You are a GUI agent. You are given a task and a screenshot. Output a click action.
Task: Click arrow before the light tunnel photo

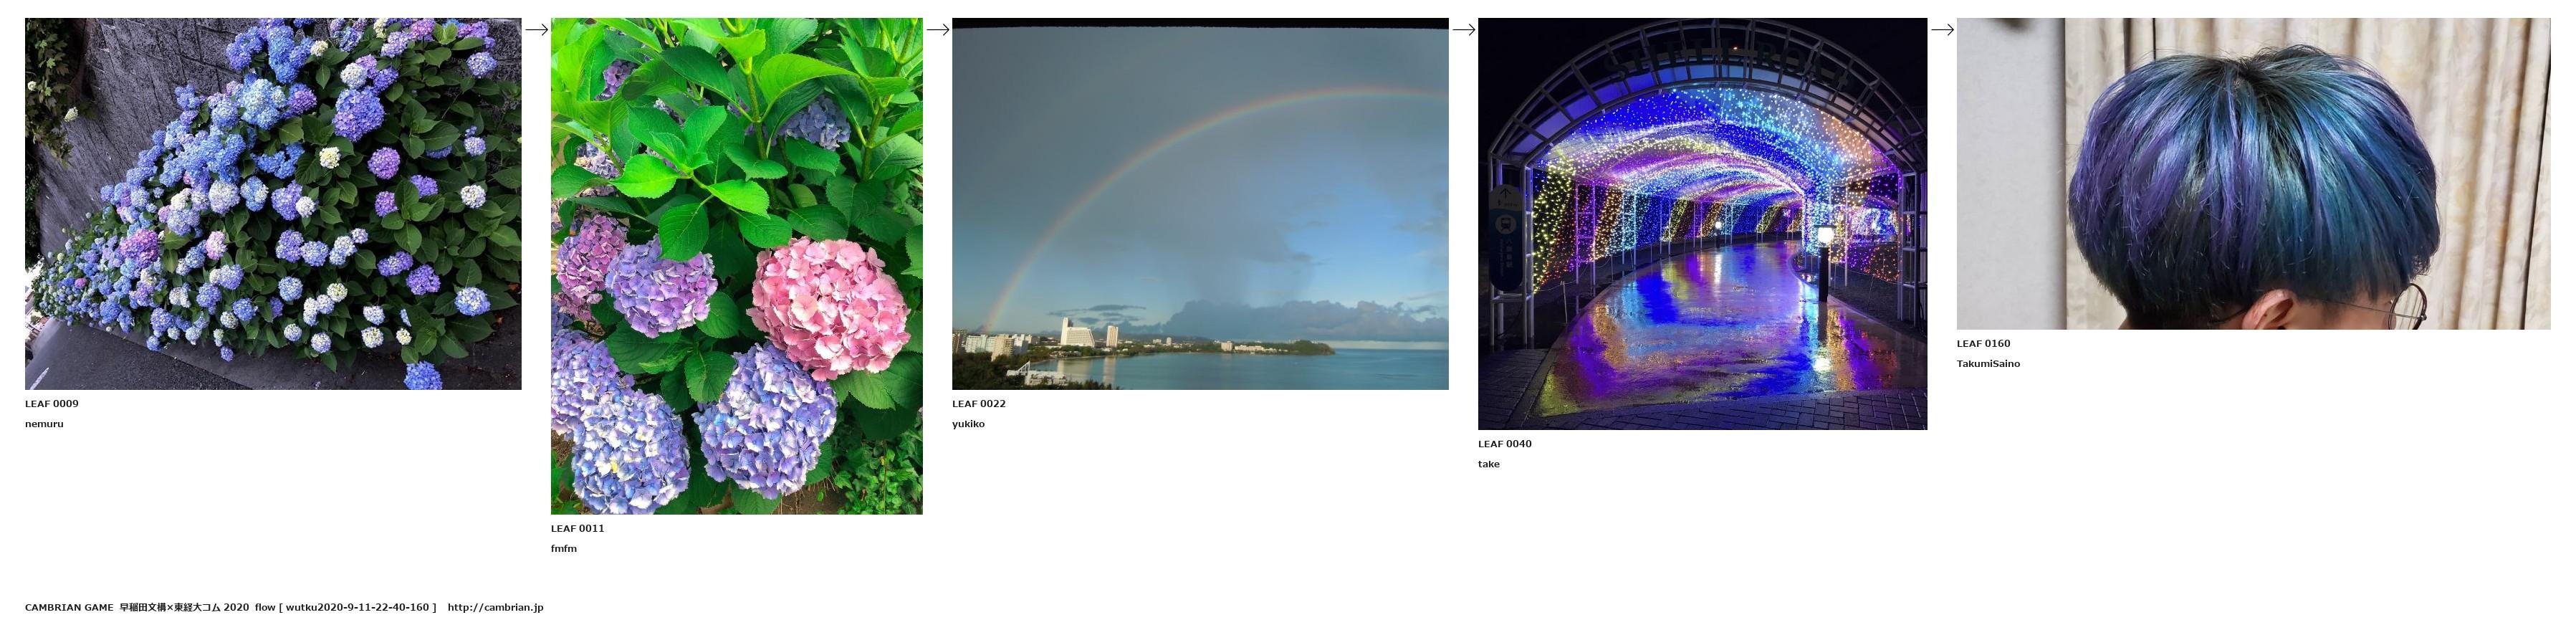click(x=1463, y=30)
